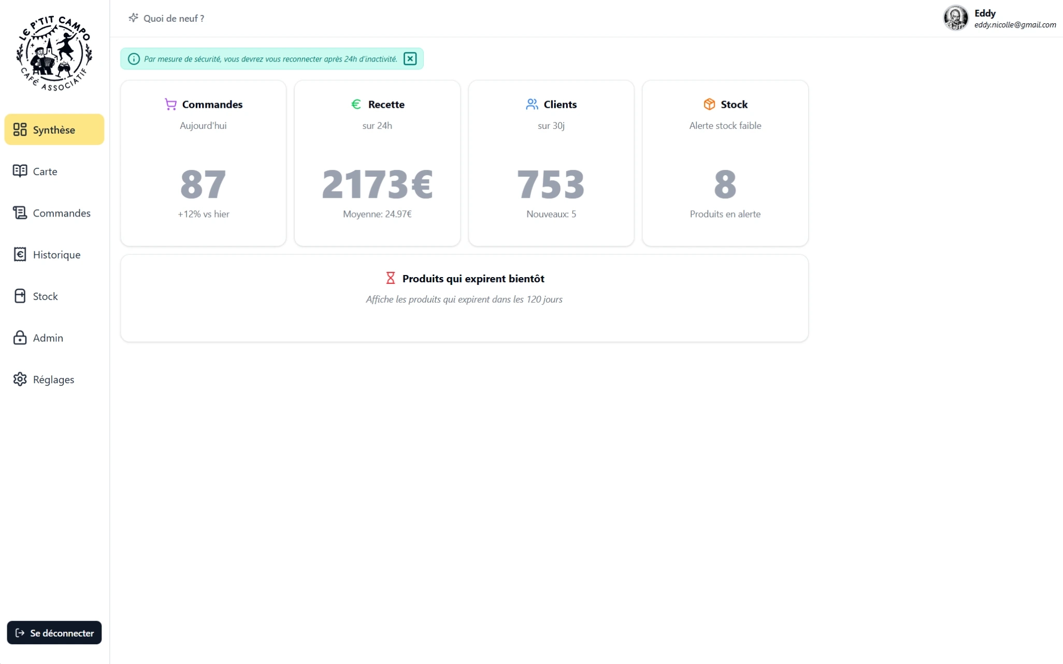Click the green euro icon on Recette card
The image size is (1063, 664).
click(x=356, y=104)
